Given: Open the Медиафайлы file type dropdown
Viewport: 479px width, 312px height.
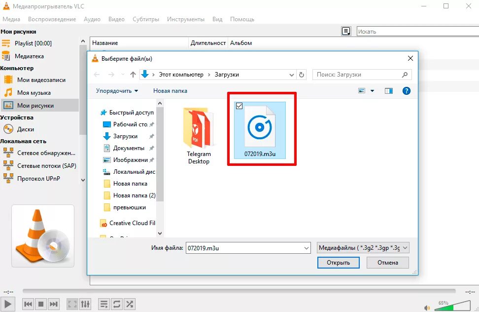Looking at the screenshot, I should (363, 248).
